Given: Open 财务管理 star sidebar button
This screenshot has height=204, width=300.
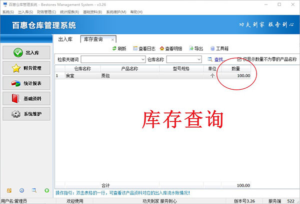Looking at the screenshot, I should [x=25, y=68].
